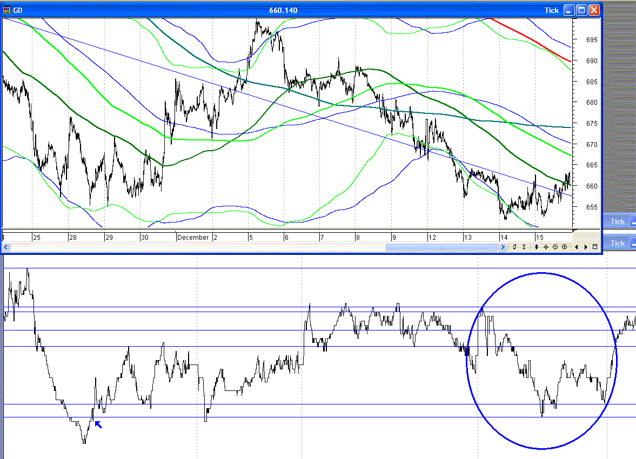
Task: Click the dollar-sign price scale icon
Action: (515, 247)
